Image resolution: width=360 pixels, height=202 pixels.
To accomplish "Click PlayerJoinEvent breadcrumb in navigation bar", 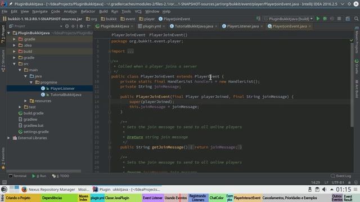I will (x=174, y=19).
